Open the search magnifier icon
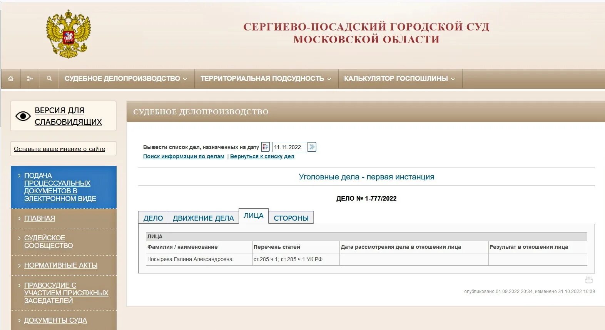The height and width of the screenshot is (330, 605). pos(49,79)
